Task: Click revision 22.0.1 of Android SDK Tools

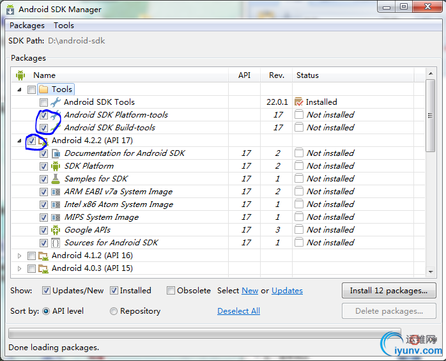Action: tap(277, 102)
